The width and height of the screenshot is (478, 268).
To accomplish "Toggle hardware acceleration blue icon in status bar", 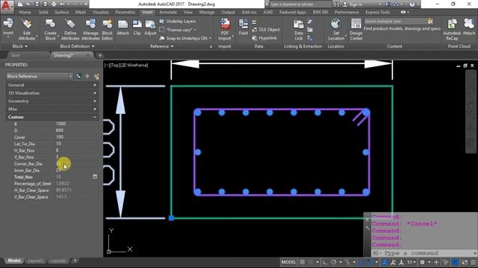I will tap(455, 262).
